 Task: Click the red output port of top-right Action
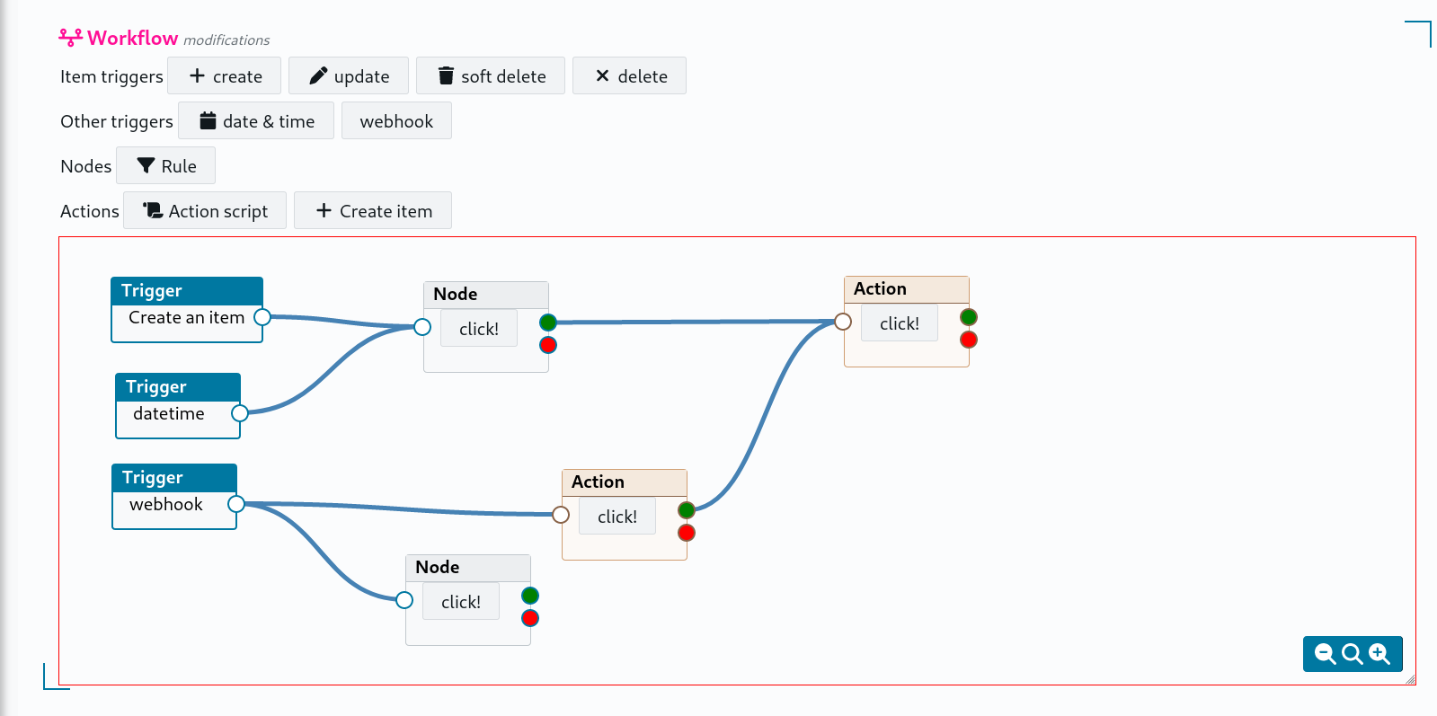(969, 340)
